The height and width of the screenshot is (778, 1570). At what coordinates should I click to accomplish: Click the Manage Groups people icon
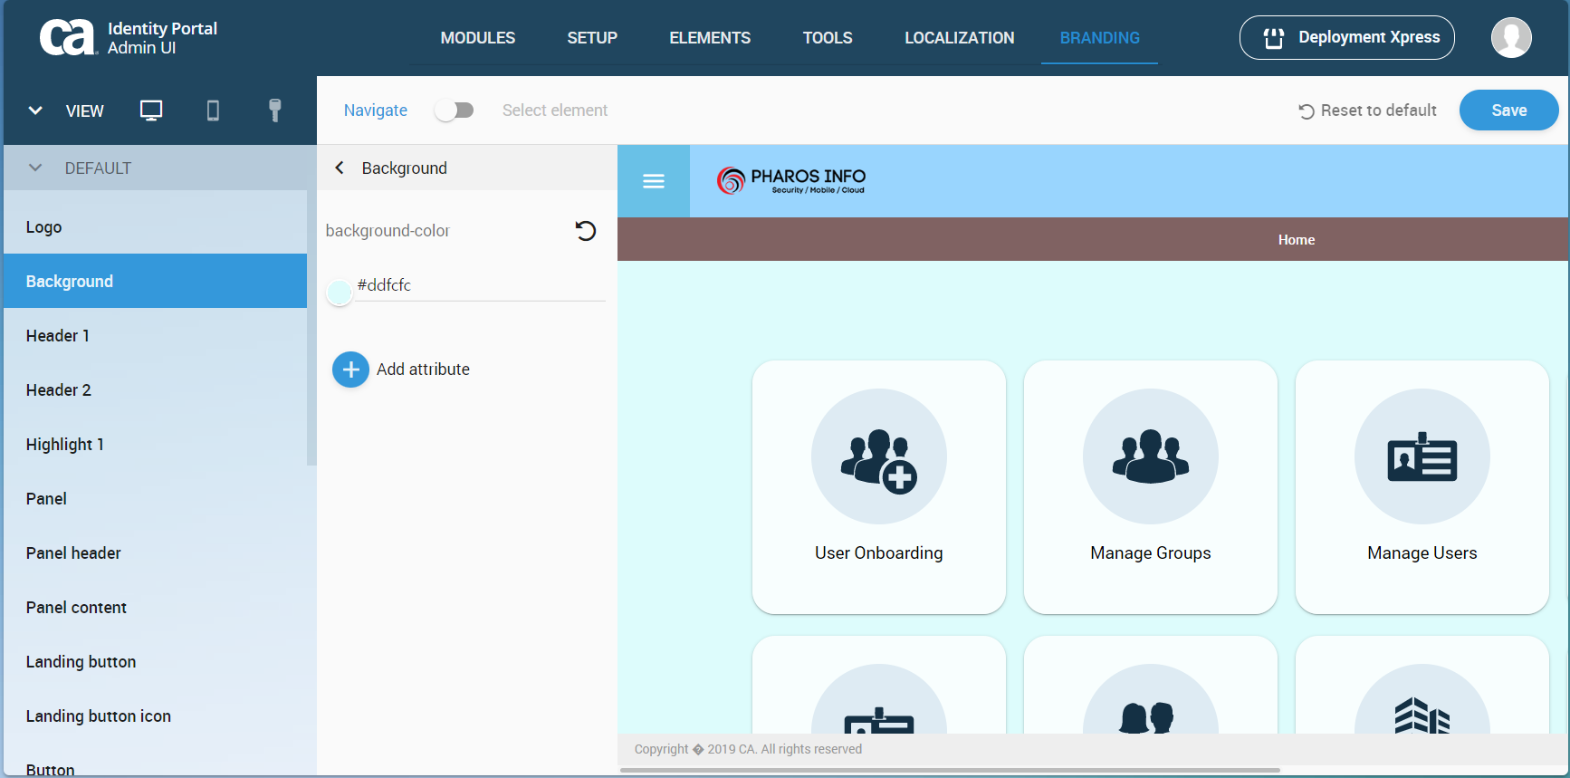pos(1151,456)
